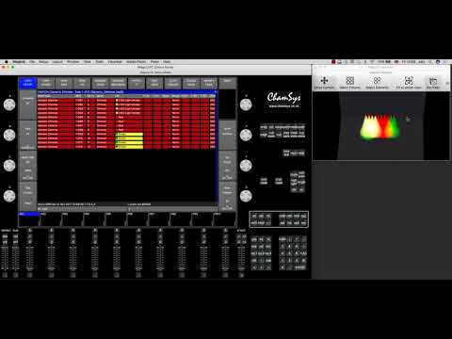
Task: Expand visualiser toolbar overflow chevron
Action: (447, 84)
